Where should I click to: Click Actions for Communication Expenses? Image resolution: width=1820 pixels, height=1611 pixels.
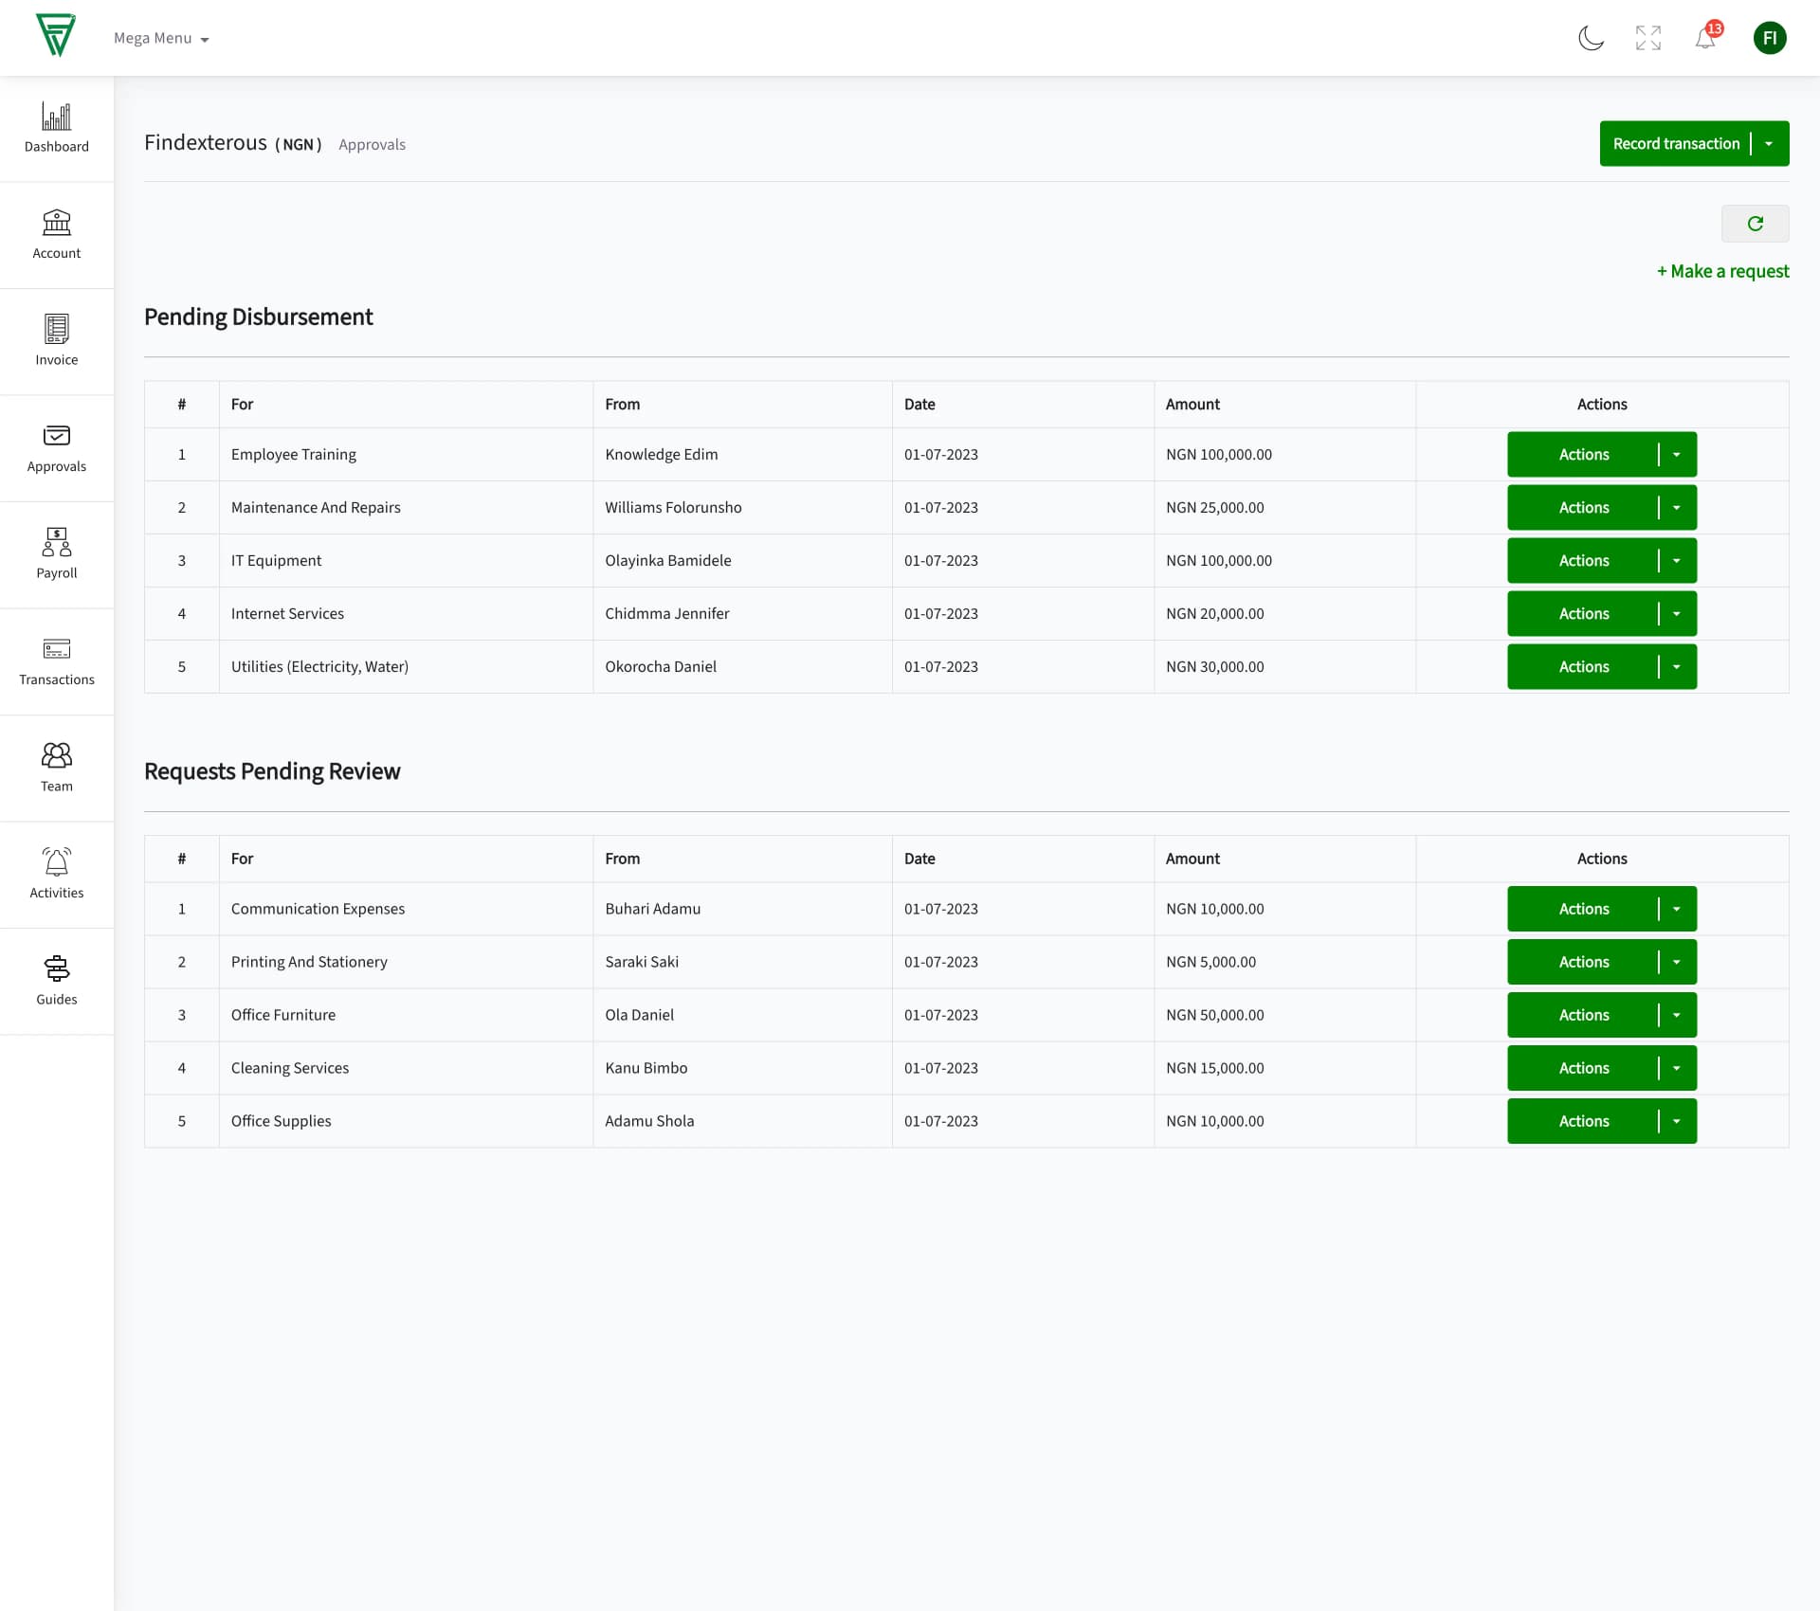pyautogui.click(x=1583, y=909)
